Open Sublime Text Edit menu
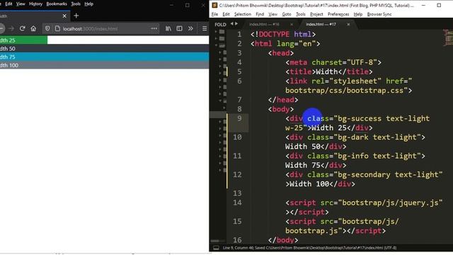This screenshot has width=453, height=255. (x=226, y=14)
